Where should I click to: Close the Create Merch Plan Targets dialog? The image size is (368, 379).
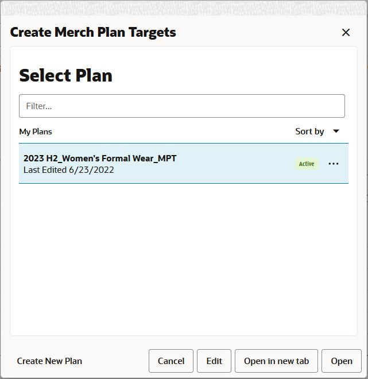[346, 33]
